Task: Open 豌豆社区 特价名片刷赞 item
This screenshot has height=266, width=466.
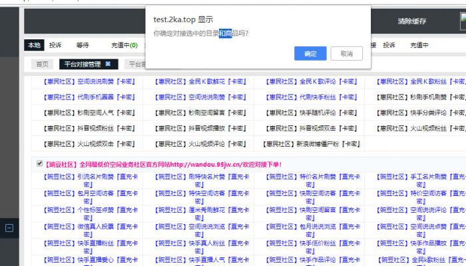Action: coord(313,180)
